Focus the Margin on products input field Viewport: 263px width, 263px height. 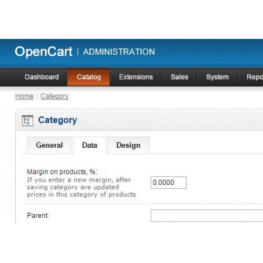[x=168, y=183]
